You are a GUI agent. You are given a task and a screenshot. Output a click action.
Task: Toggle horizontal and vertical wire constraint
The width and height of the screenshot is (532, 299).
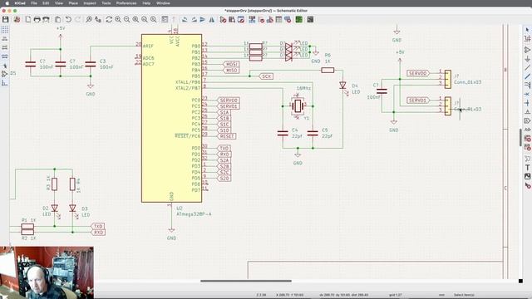5,83
